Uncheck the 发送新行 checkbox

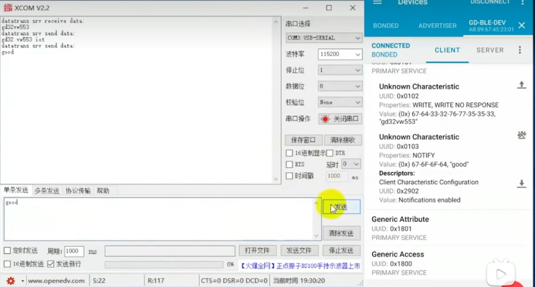51,264
